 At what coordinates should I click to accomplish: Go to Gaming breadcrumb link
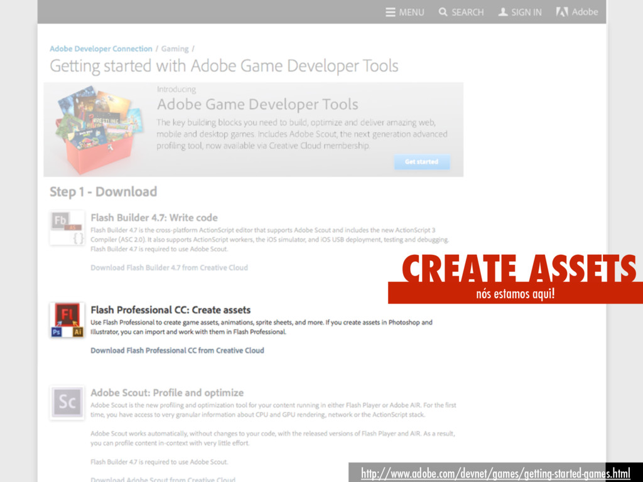tap(175, 49)
